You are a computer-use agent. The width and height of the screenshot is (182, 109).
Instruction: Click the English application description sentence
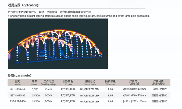coord(78,16)
